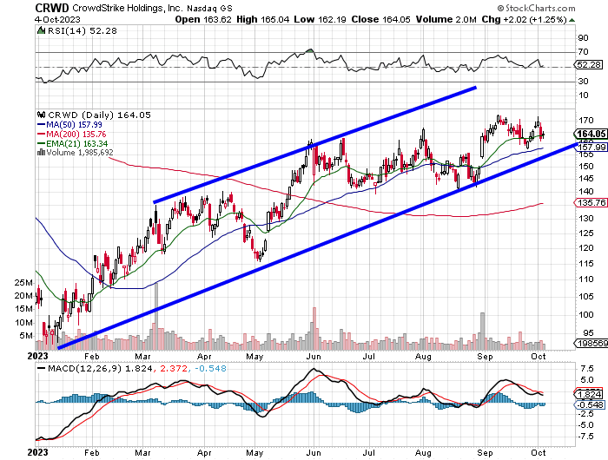Viewport: 608px width, 460px height.
Task: Select the Jun marker on price axis
Action: [314, 355]
